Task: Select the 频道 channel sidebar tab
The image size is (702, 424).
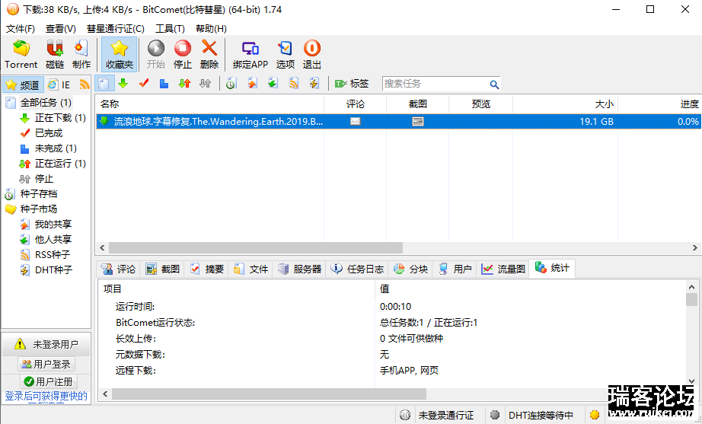Action: tap(23, 84)
